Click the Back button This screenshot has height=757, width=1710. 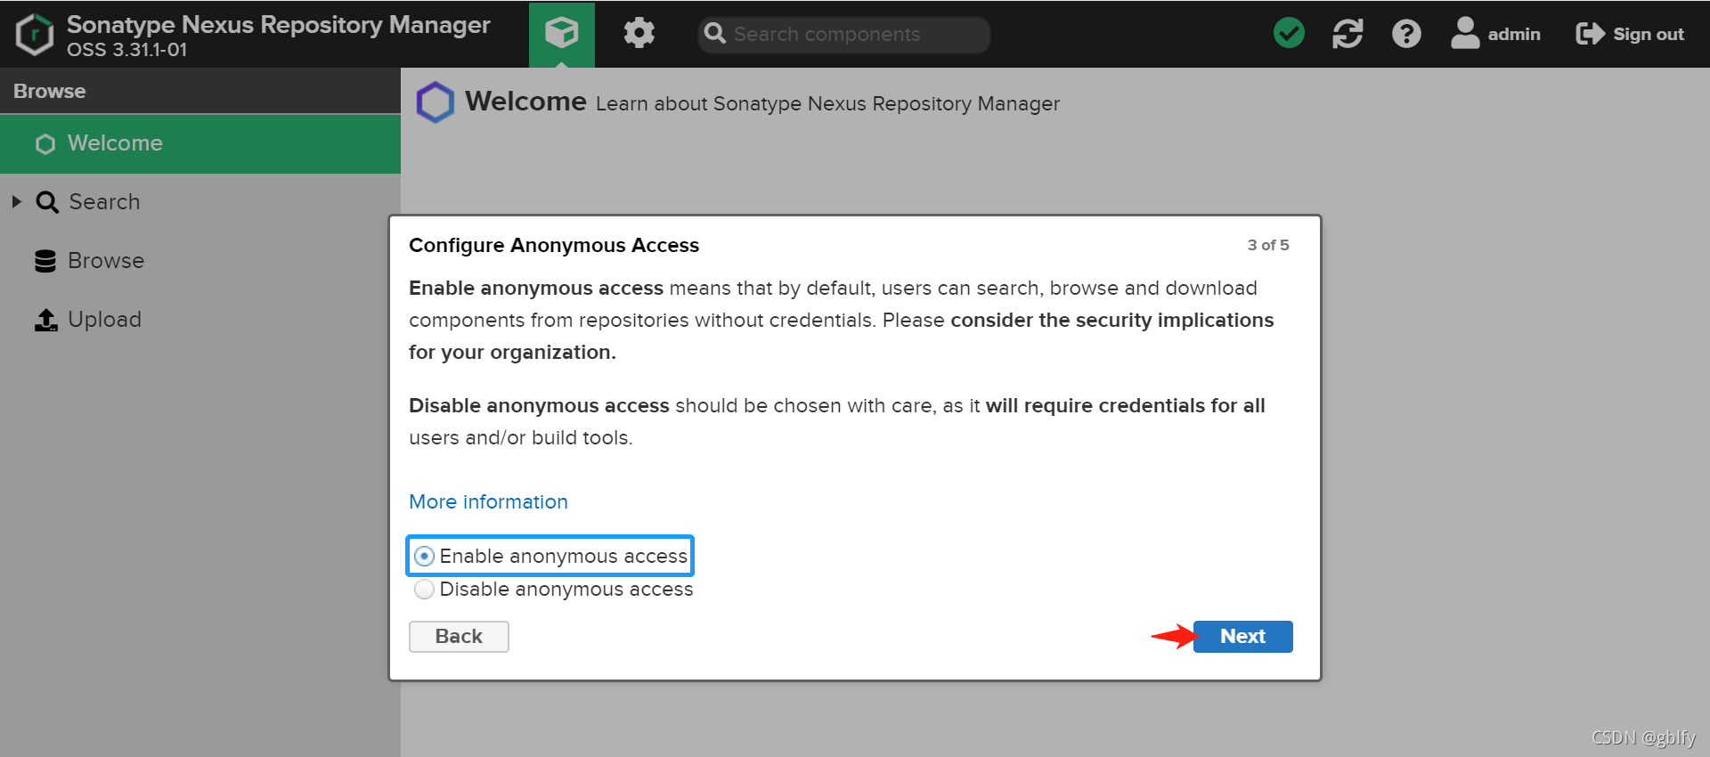coord(459,637)
